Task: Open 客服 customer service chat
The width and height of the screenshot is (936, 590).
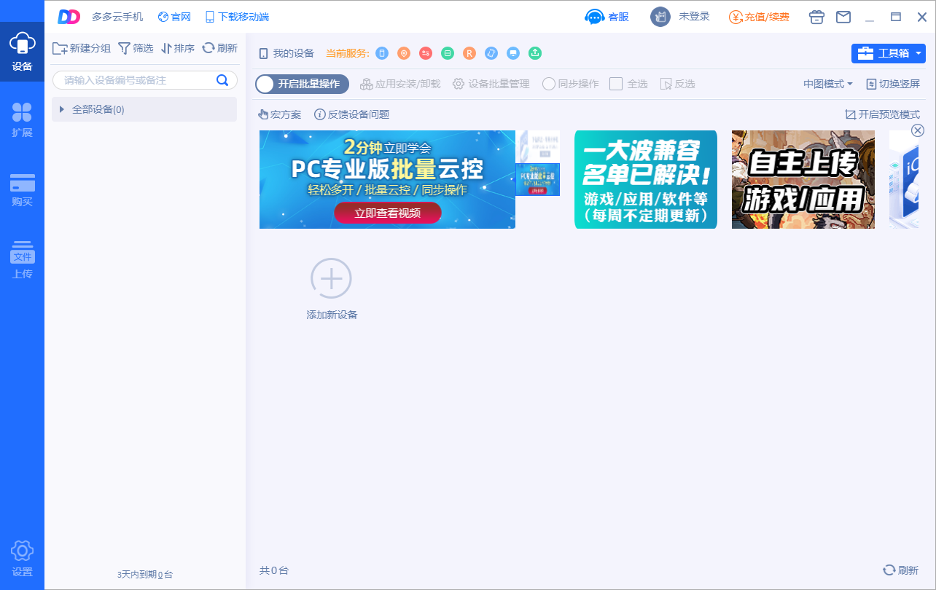Action: click(x=607, y=17)
